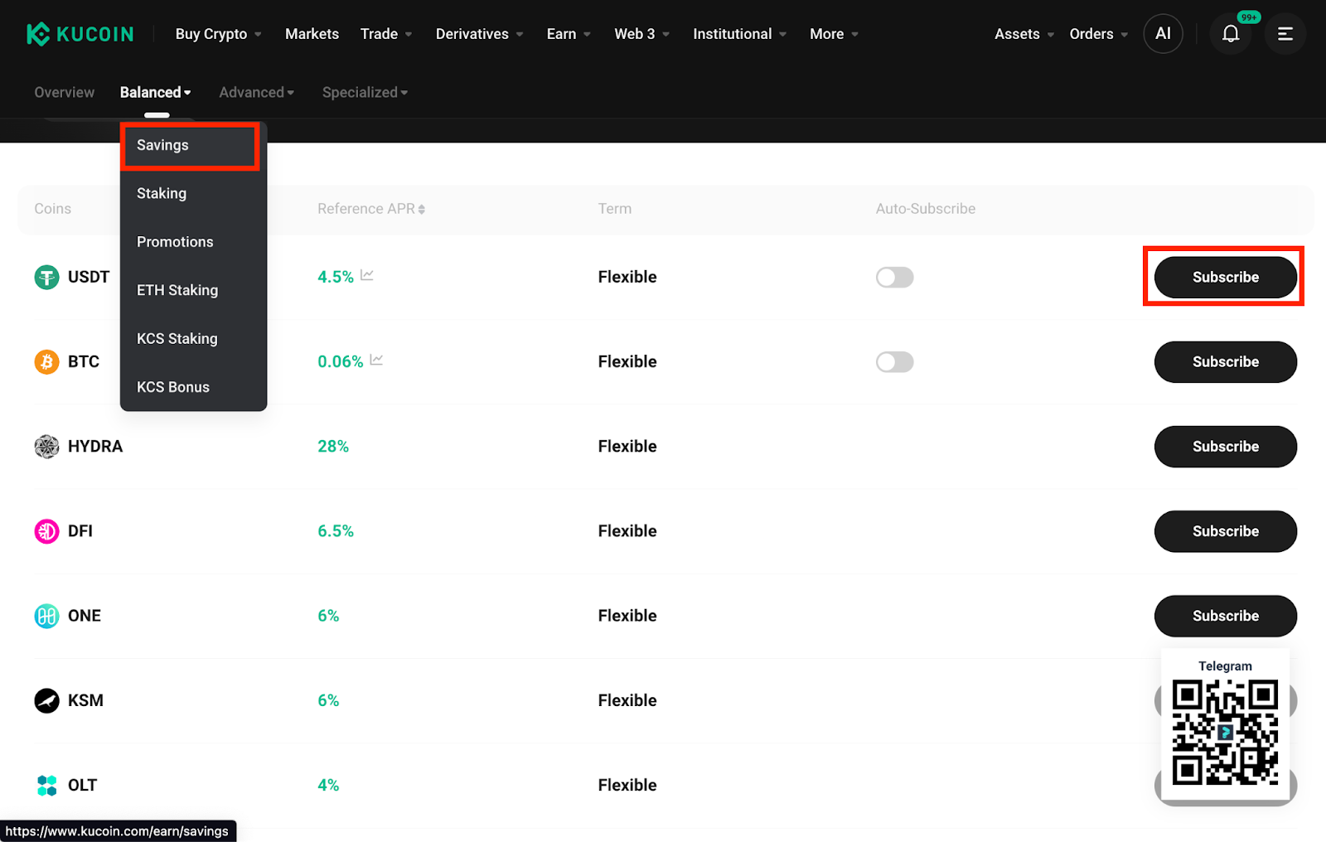Click the Telegram QR code
The width and height of the screenshot is (1326, 842).
[1225, 732]
